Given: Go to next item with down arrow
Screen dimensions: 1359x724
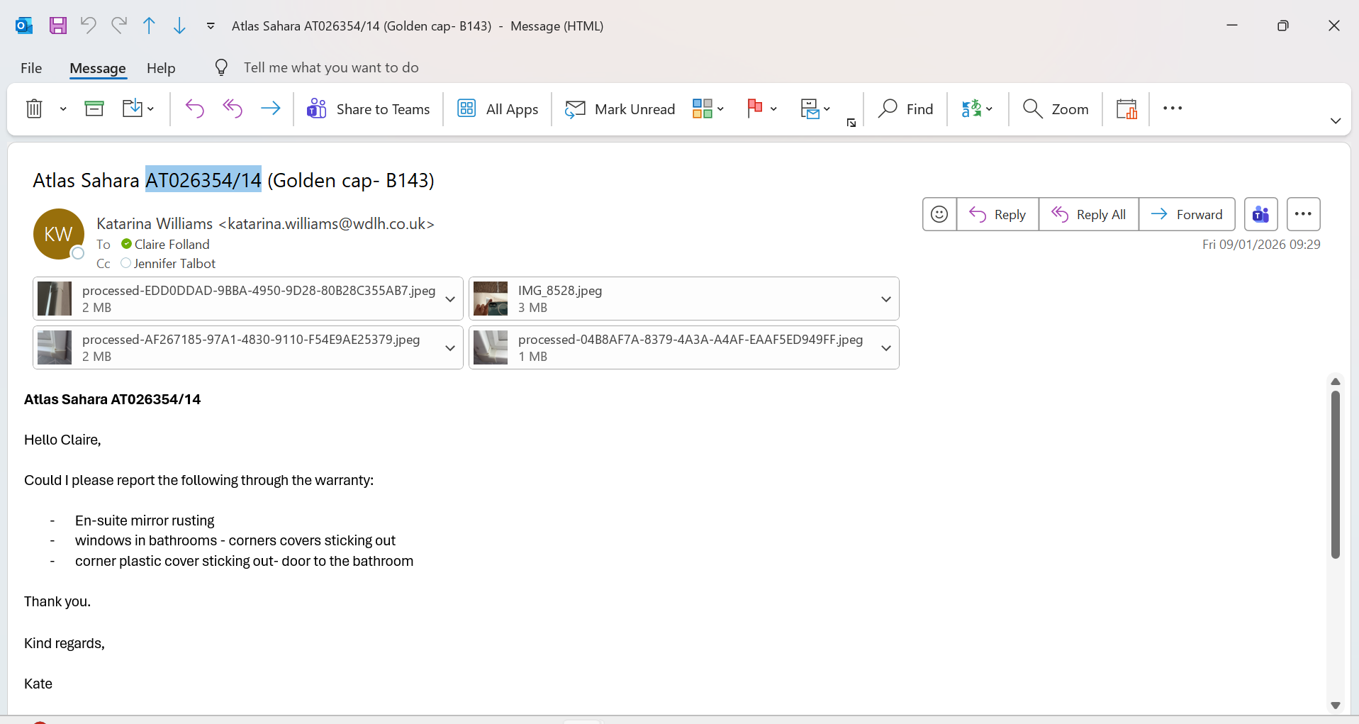Looking at the screenshot, I should (x=179, y=26).
